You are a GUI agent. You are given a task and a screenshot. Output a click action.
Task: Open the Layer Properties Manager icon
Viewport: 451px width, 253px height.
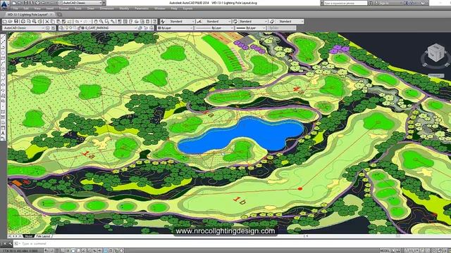tap(61, 28)
